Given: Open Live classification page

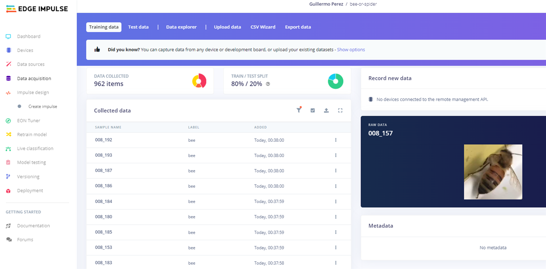Looking at the screenshot, I should coord(35,149).
